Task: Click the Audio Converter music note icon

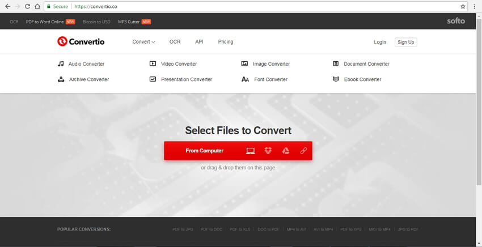Action: point(61,63)
